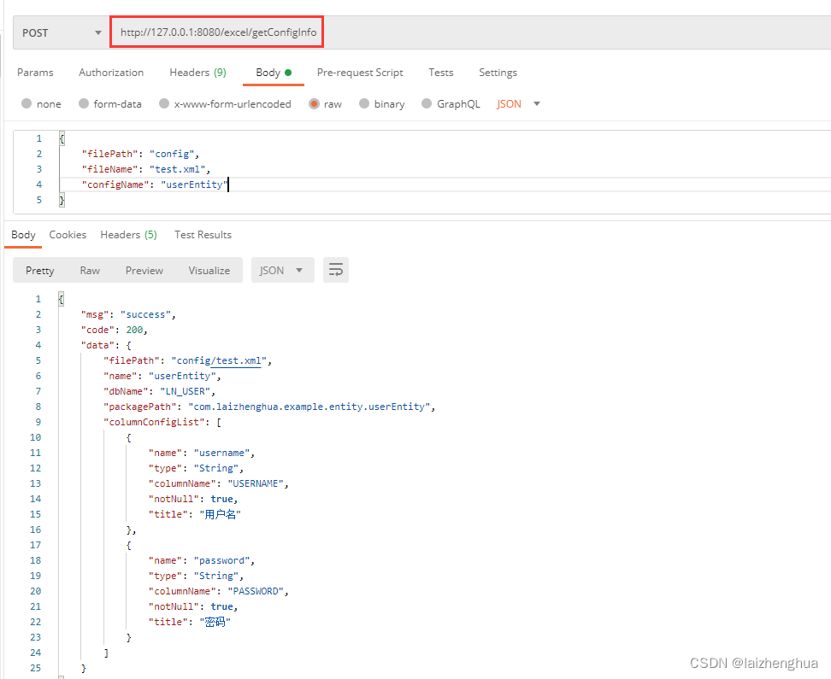Image resolution: width=831 pixels, height=679 pixels.
Task: Click the request URL input field
Action: pos(218,32)
